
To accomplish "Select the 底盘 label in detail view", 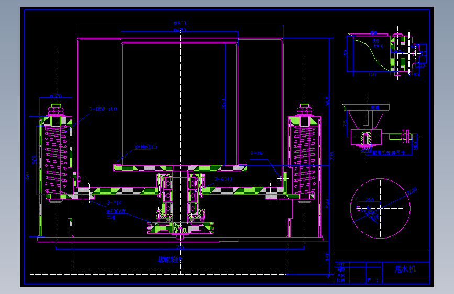I will tap(375, 107).
